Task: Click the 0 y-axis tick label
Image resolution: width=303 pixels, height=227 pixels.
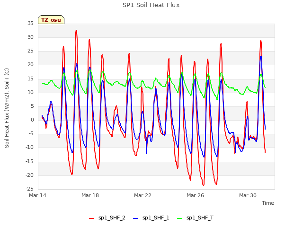Action: click(x=32, y=120)
